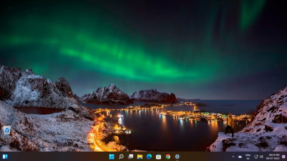The image size is (287, 161).
Task: Open the Widgets panel in the taskbar corner
Action: tap(5, 157)
